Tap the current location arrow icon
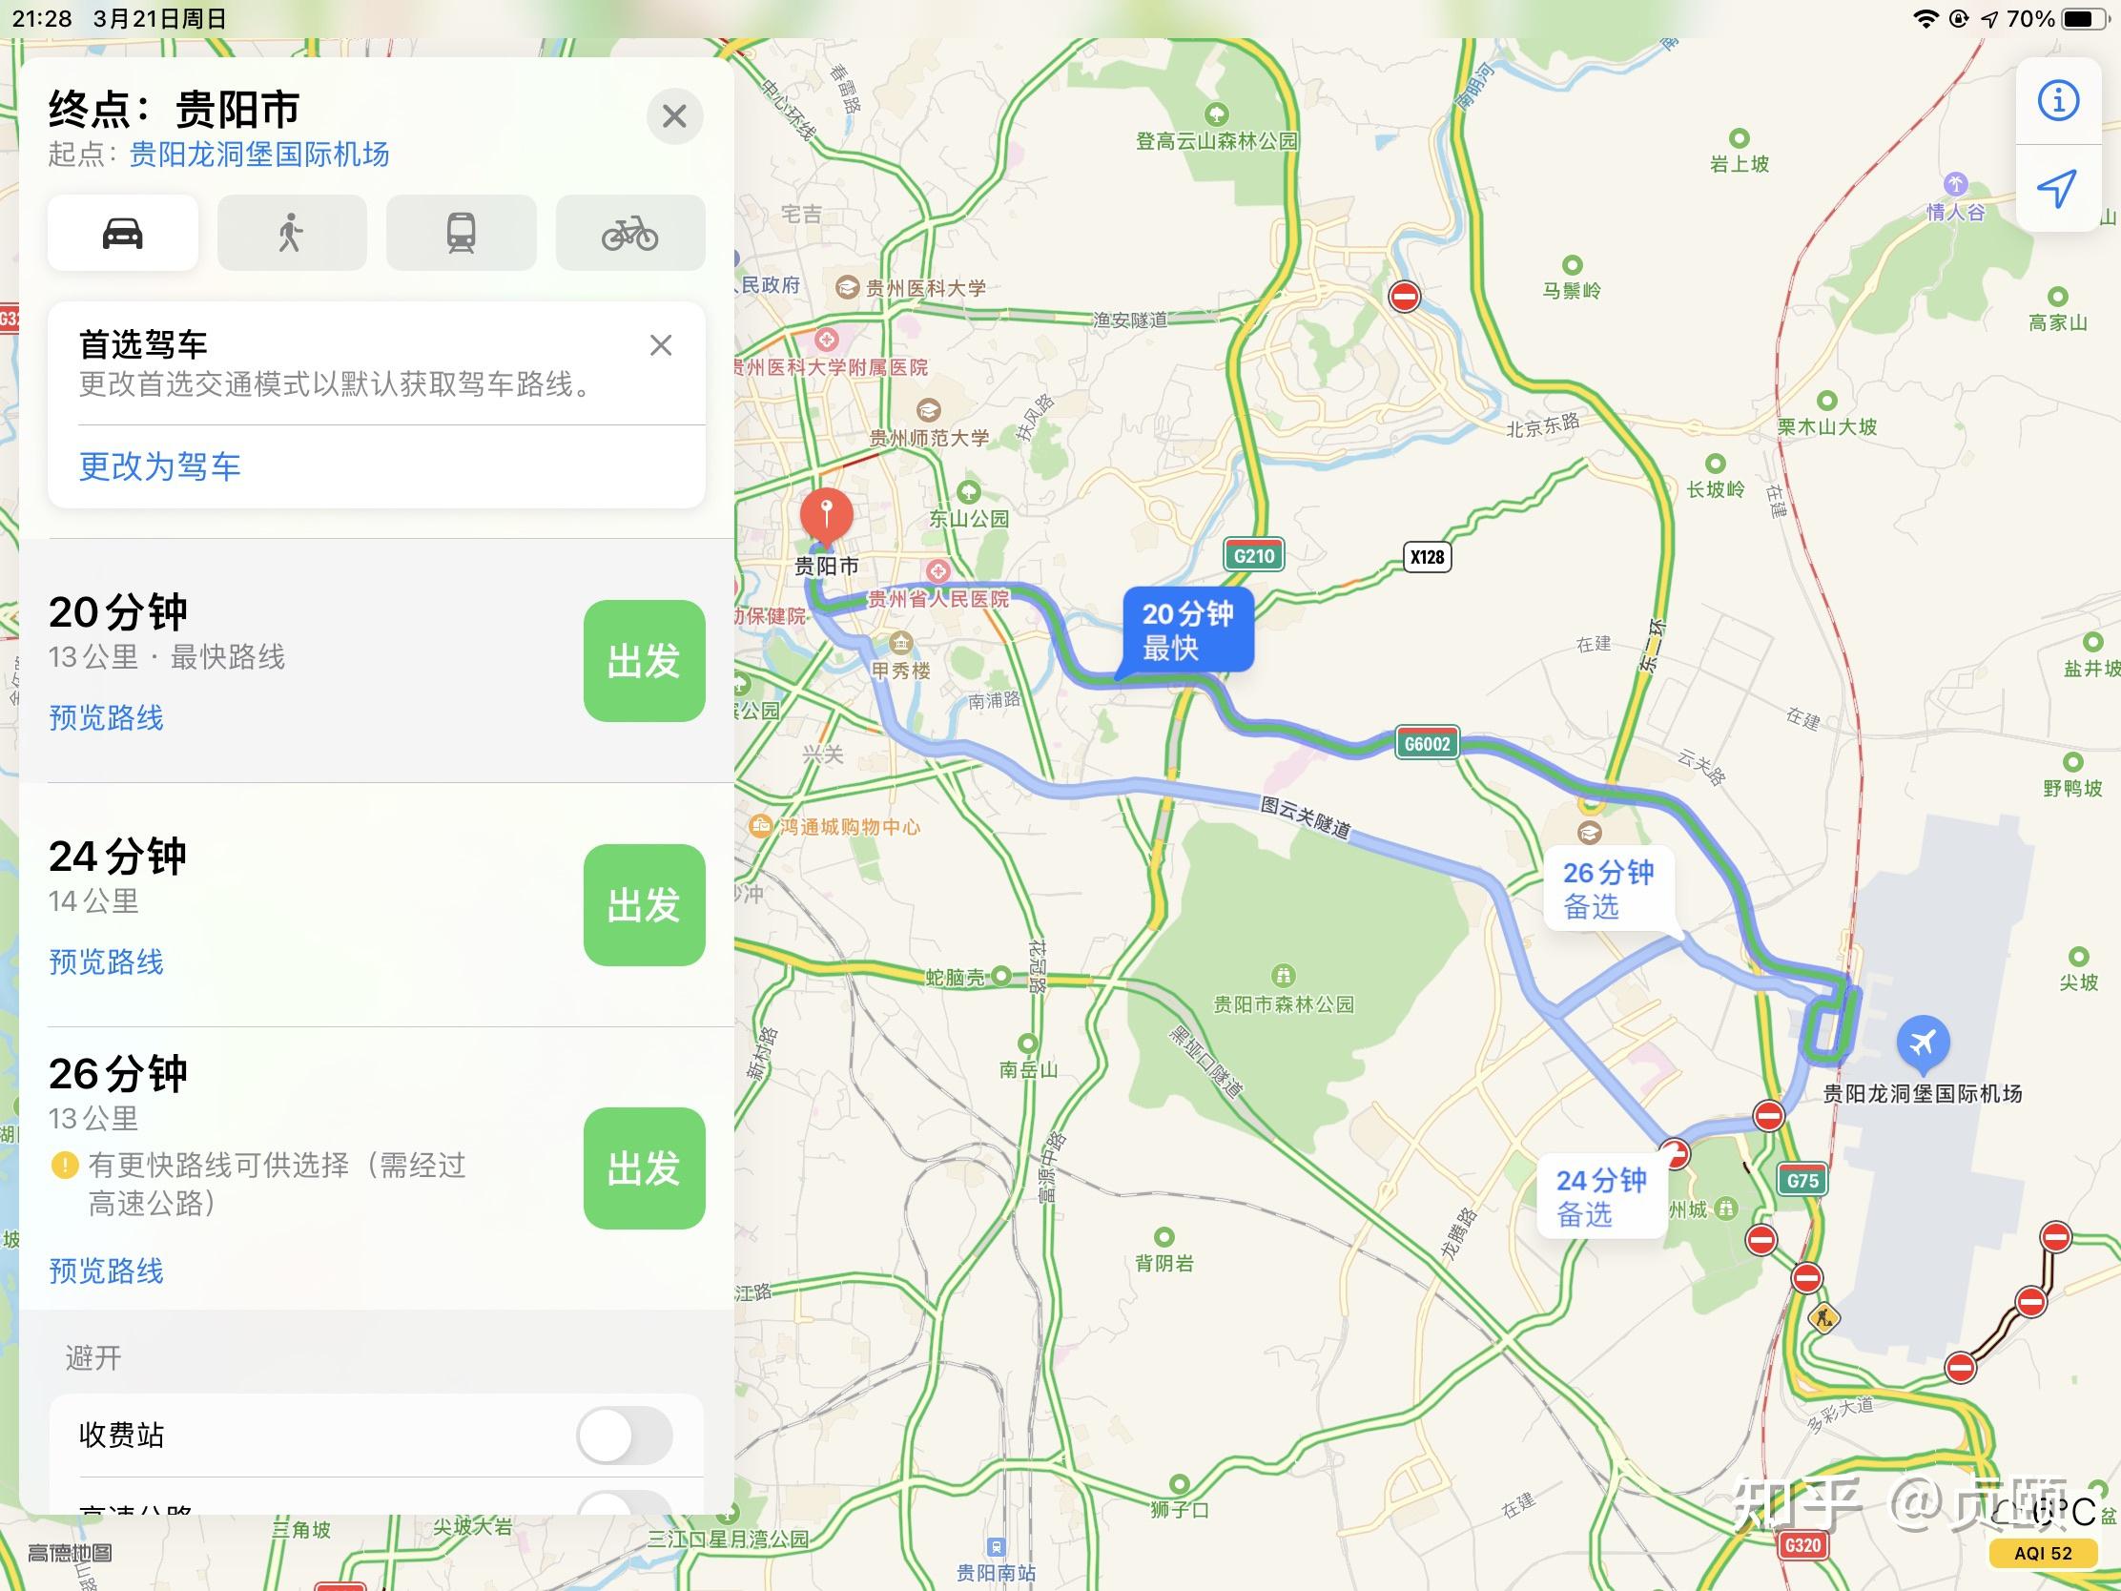 (x=2058, y=188)
